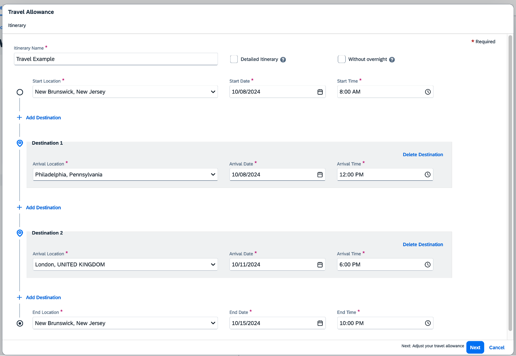Image resolution: width=516 pixels, height=356 pixels.
Task: Delete Destination 1 via Delete Destination link
Action: click(x=423, y=155)
